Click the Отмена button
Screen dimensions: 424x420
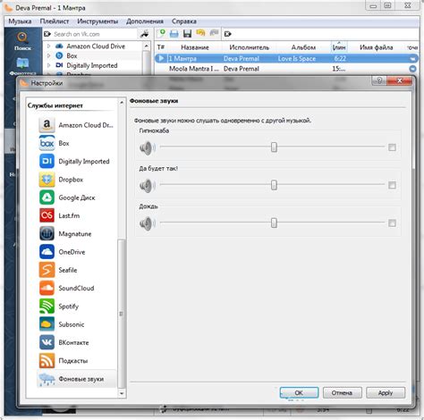point(342,392)
